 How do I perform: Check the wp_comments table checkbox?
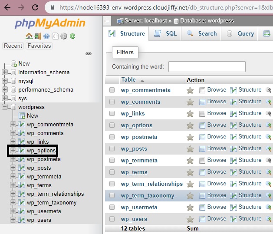(x=112, y=102)
